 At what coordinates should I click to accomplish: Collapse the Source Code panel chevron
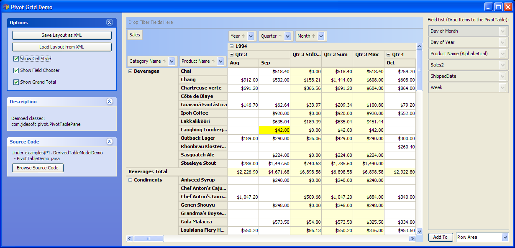pos(109,142)
